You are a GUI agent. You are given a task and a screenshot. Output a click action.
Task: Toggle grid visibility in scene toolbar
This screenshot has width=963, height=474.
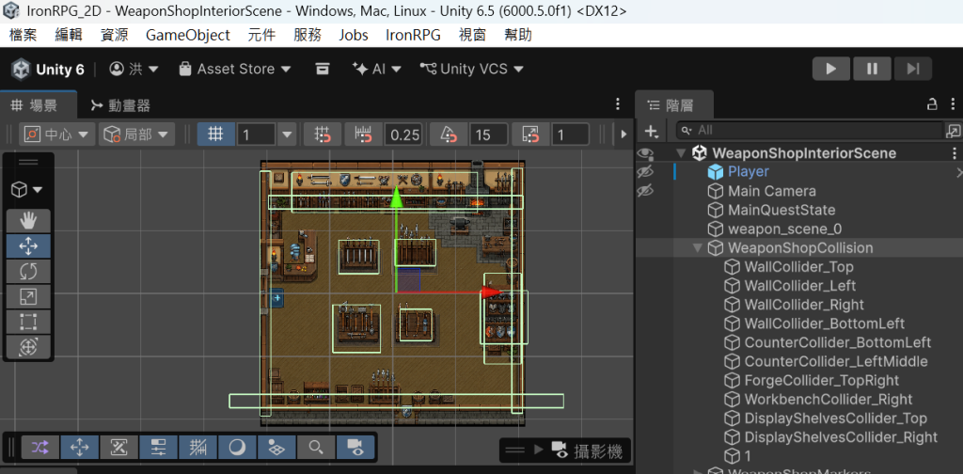(215, 134)
